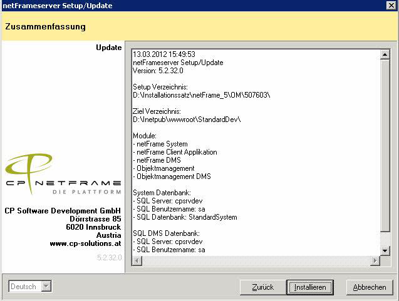Cancel setup with the Abbrechen button
Image resolution: width=399 pixels, height=301 pixels.
[x=370, y=287]
